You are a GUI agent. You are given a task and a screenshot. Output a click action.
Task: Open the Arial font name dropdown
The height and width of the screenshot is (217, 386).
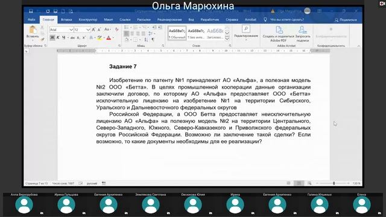click(71, 30)
